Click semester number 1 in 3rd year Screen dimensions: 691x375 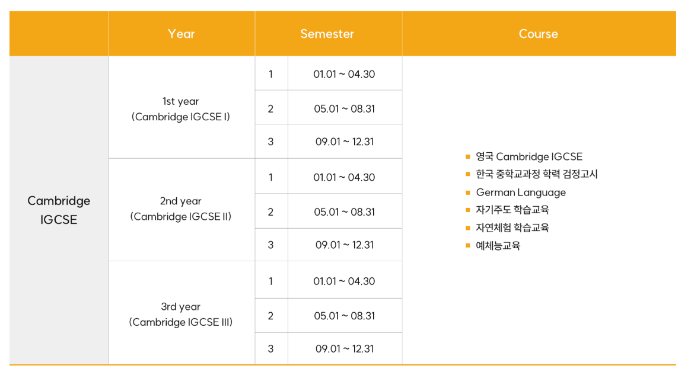(270, 281)
